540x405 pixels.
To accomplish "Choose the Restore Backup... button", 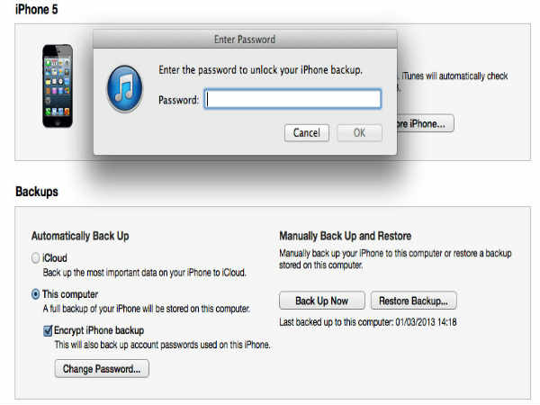I will 414,301.
